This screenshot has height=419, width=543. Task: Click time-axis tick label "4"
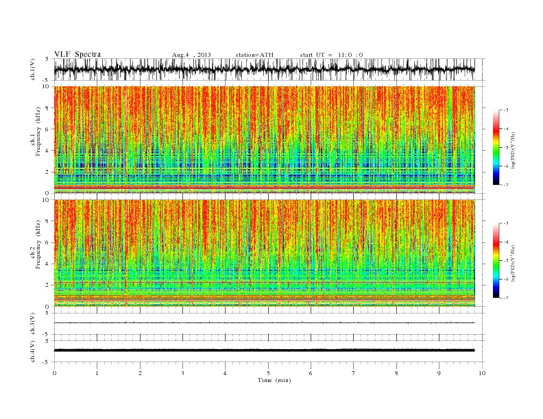pos(225,373)
